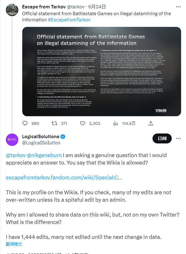Click the blue verified badge beside LogicalSolutions
Image resolution: width=186 pixels, height=254 pixels.
(63, 137)
